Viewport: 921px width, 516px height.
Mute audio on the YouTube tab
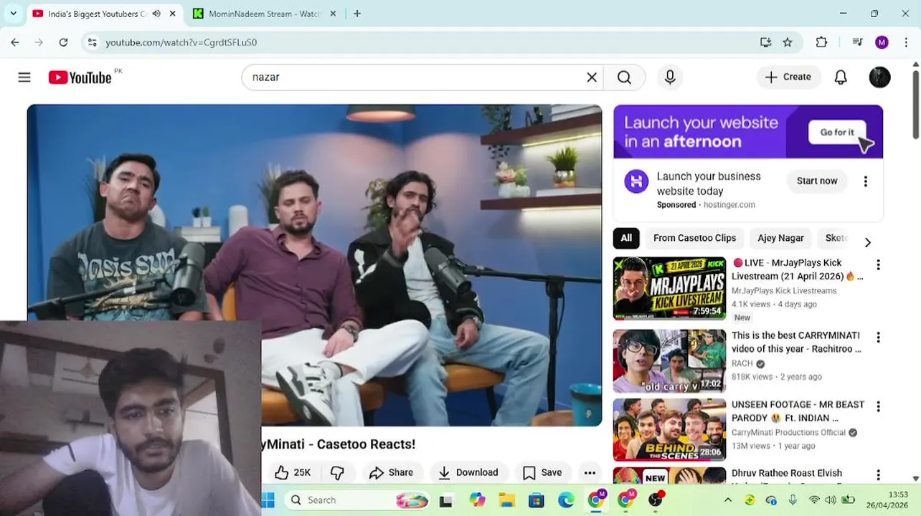pyautogui.click(x=156, y=14)
